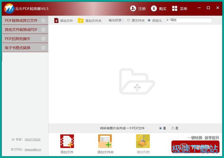Start conversion with the red 开始转换 button
This screenshot has height=158, width=224.
pyautogui.click(x=195, y=147)
